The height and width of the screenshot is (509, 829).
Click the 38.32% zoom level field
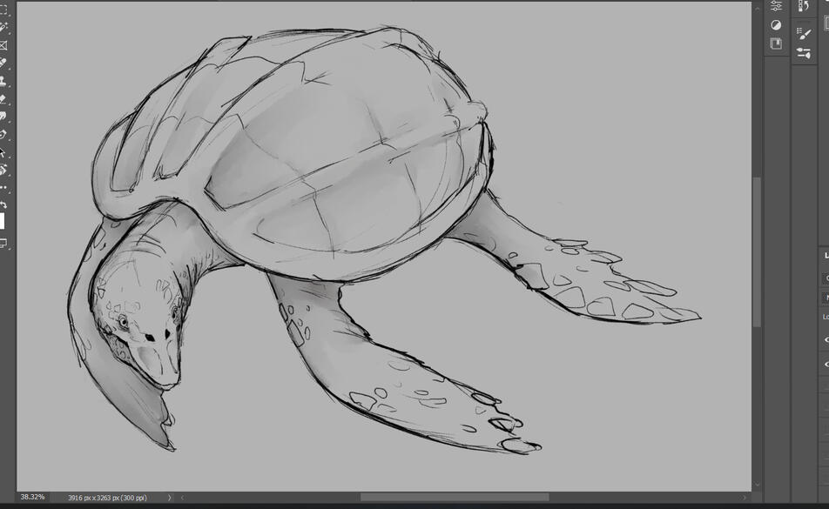[x=32, y=498]
